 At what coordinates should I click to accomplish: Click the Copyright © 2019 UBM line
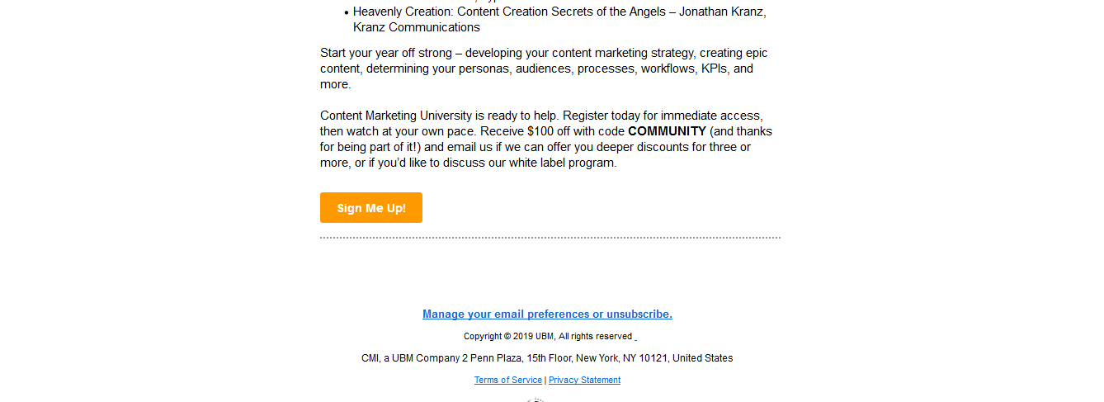point(548,337)
